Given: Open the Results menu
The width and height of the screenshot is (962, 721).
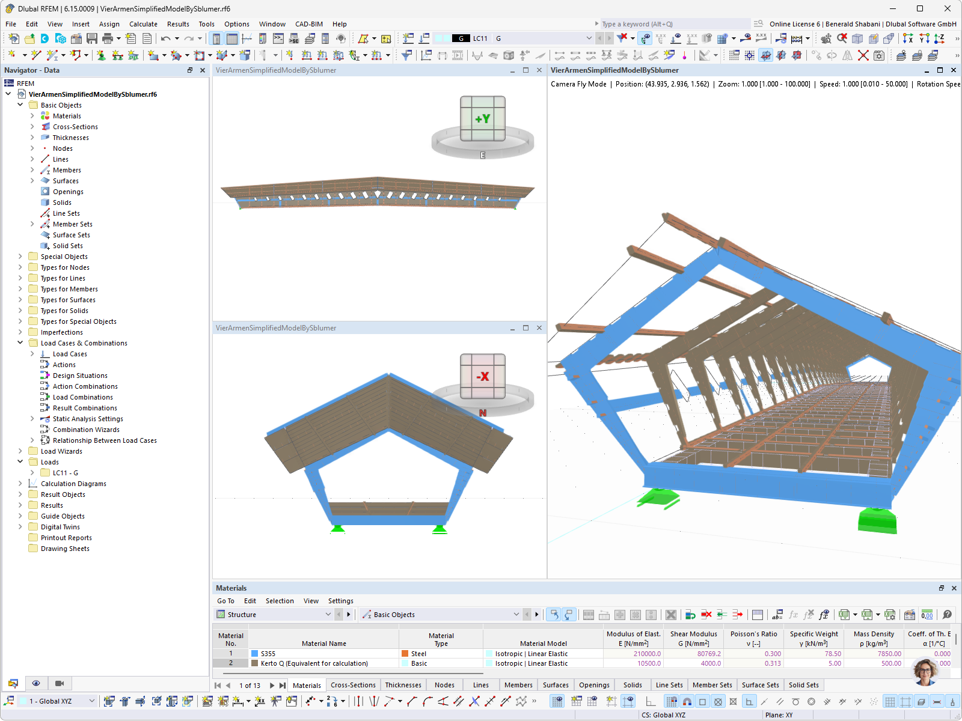Looking at the screenshot, I should coord(178,24).
